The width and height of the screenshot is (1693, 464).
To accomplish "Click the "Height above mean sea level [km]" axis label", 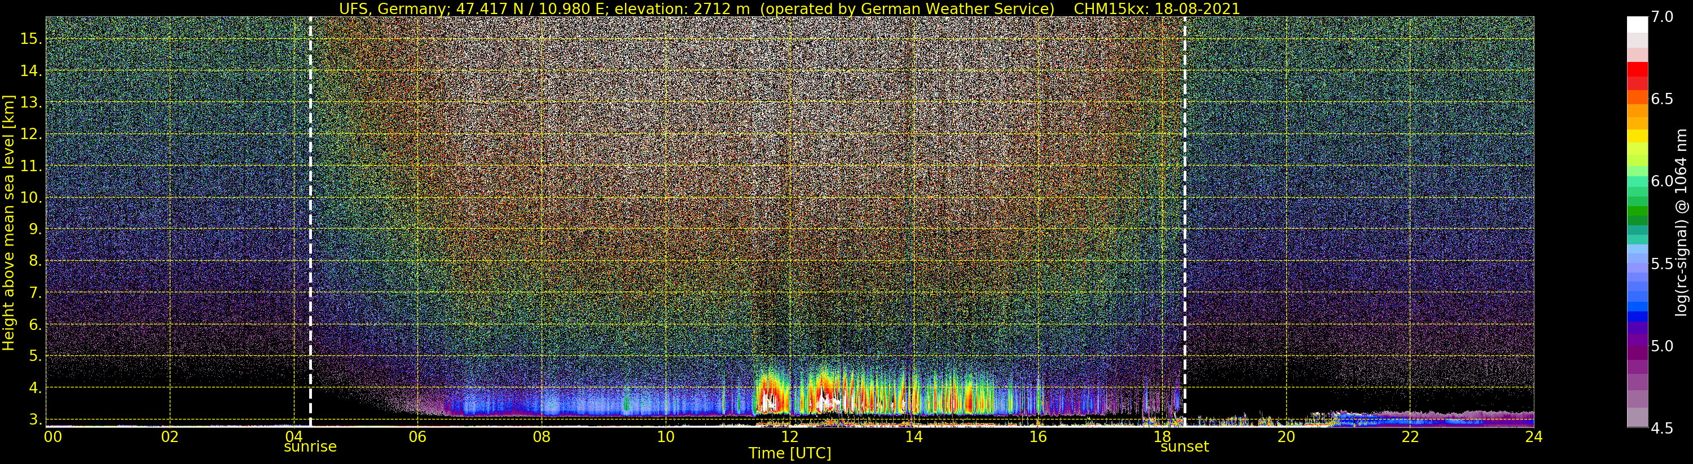I will (x=8, y=221).
